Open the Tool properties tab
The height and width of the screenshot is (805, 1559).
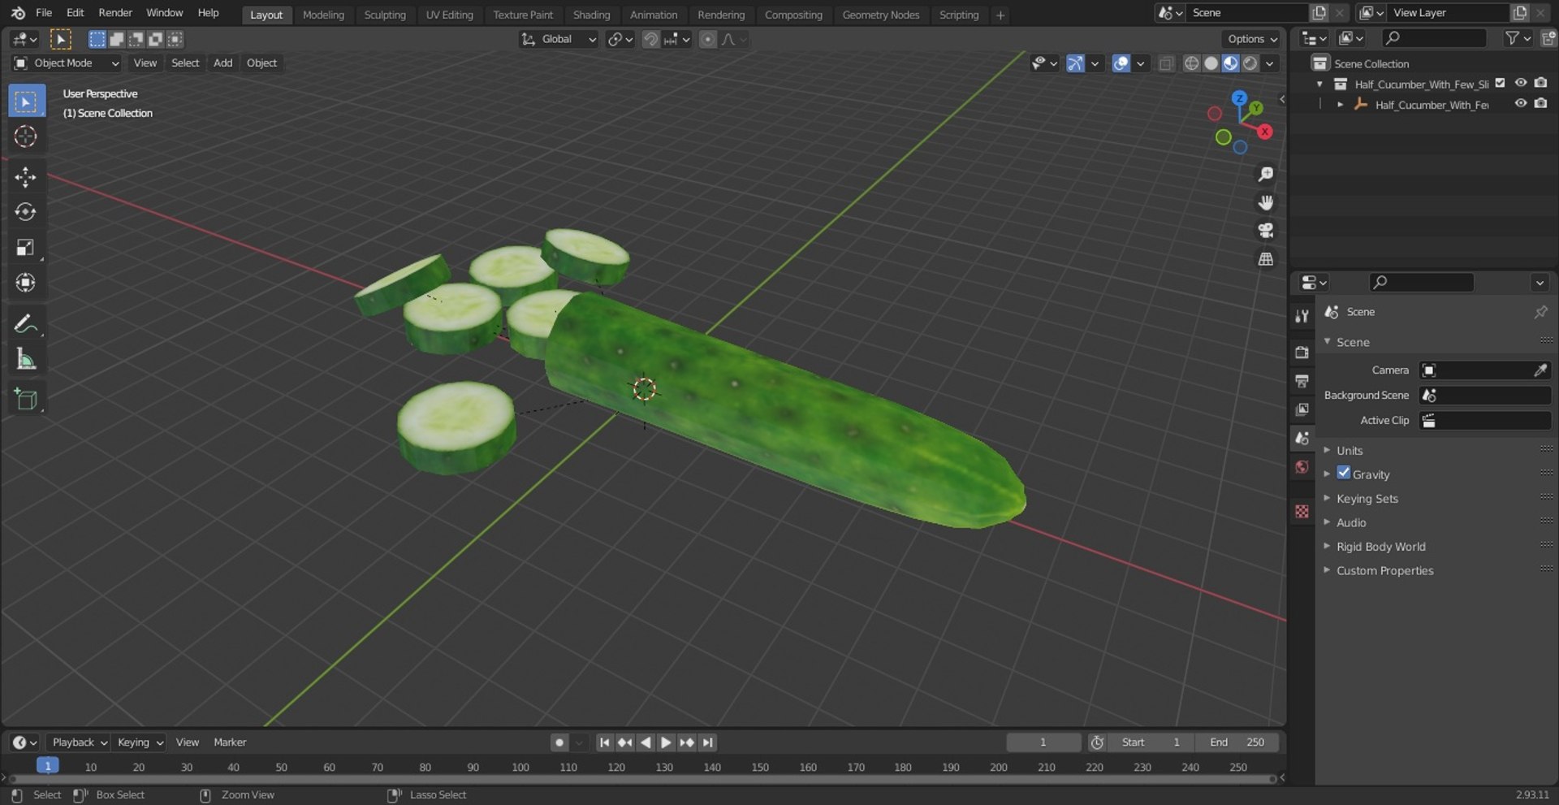point(1302,316)
